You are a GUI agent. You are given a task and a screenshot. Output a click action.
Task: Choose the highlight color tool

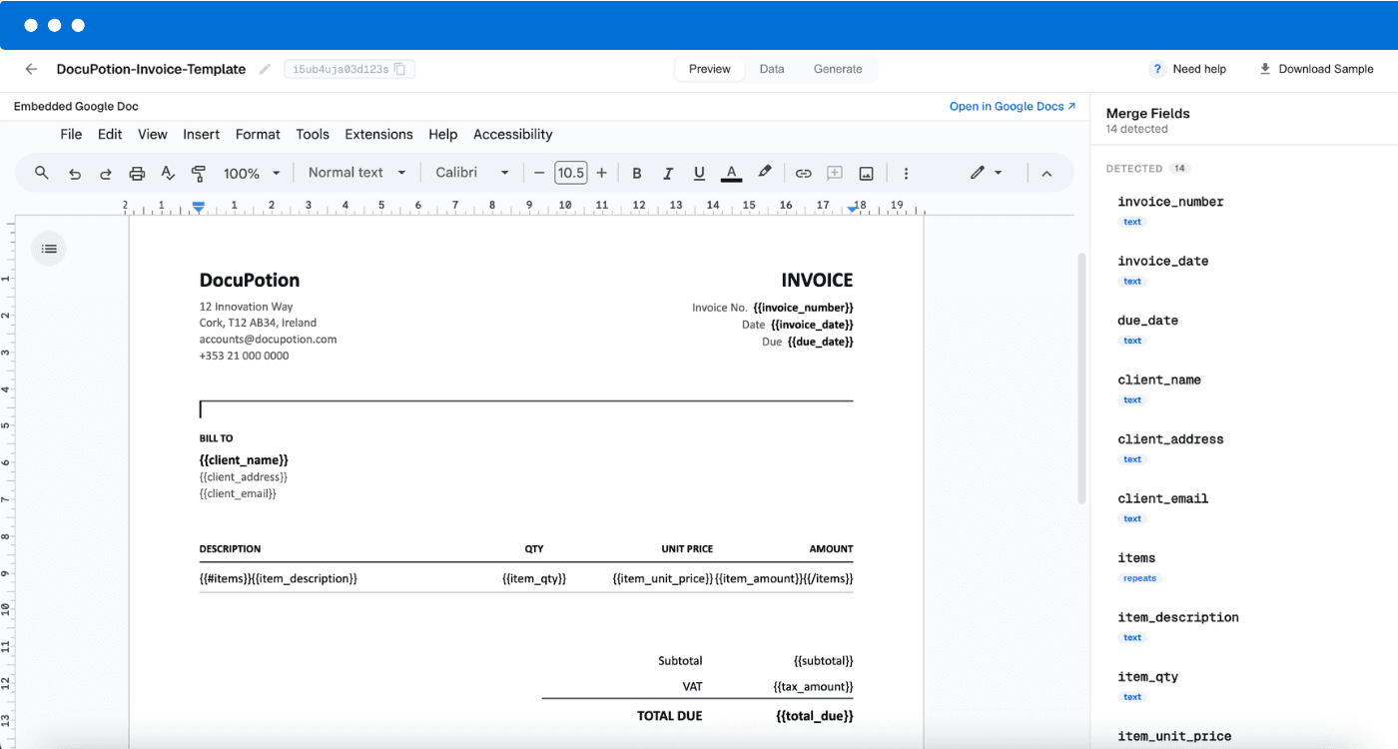pyautogui.click(x=764, y=173)
